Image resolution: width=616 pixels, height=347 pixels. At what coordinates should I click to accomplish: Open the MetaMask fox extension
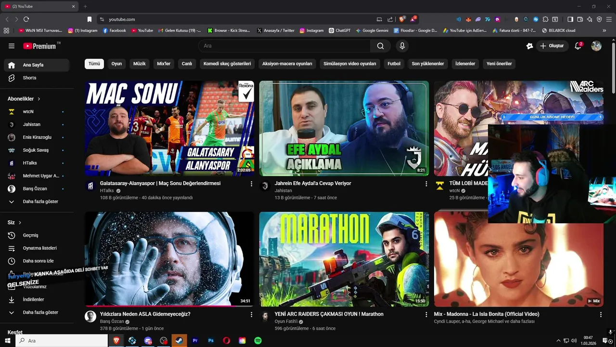tap(468, 19)
